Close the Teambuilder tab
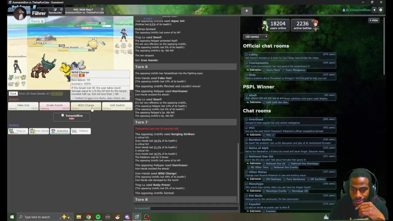The image size is (393, 221). [61, 10]
